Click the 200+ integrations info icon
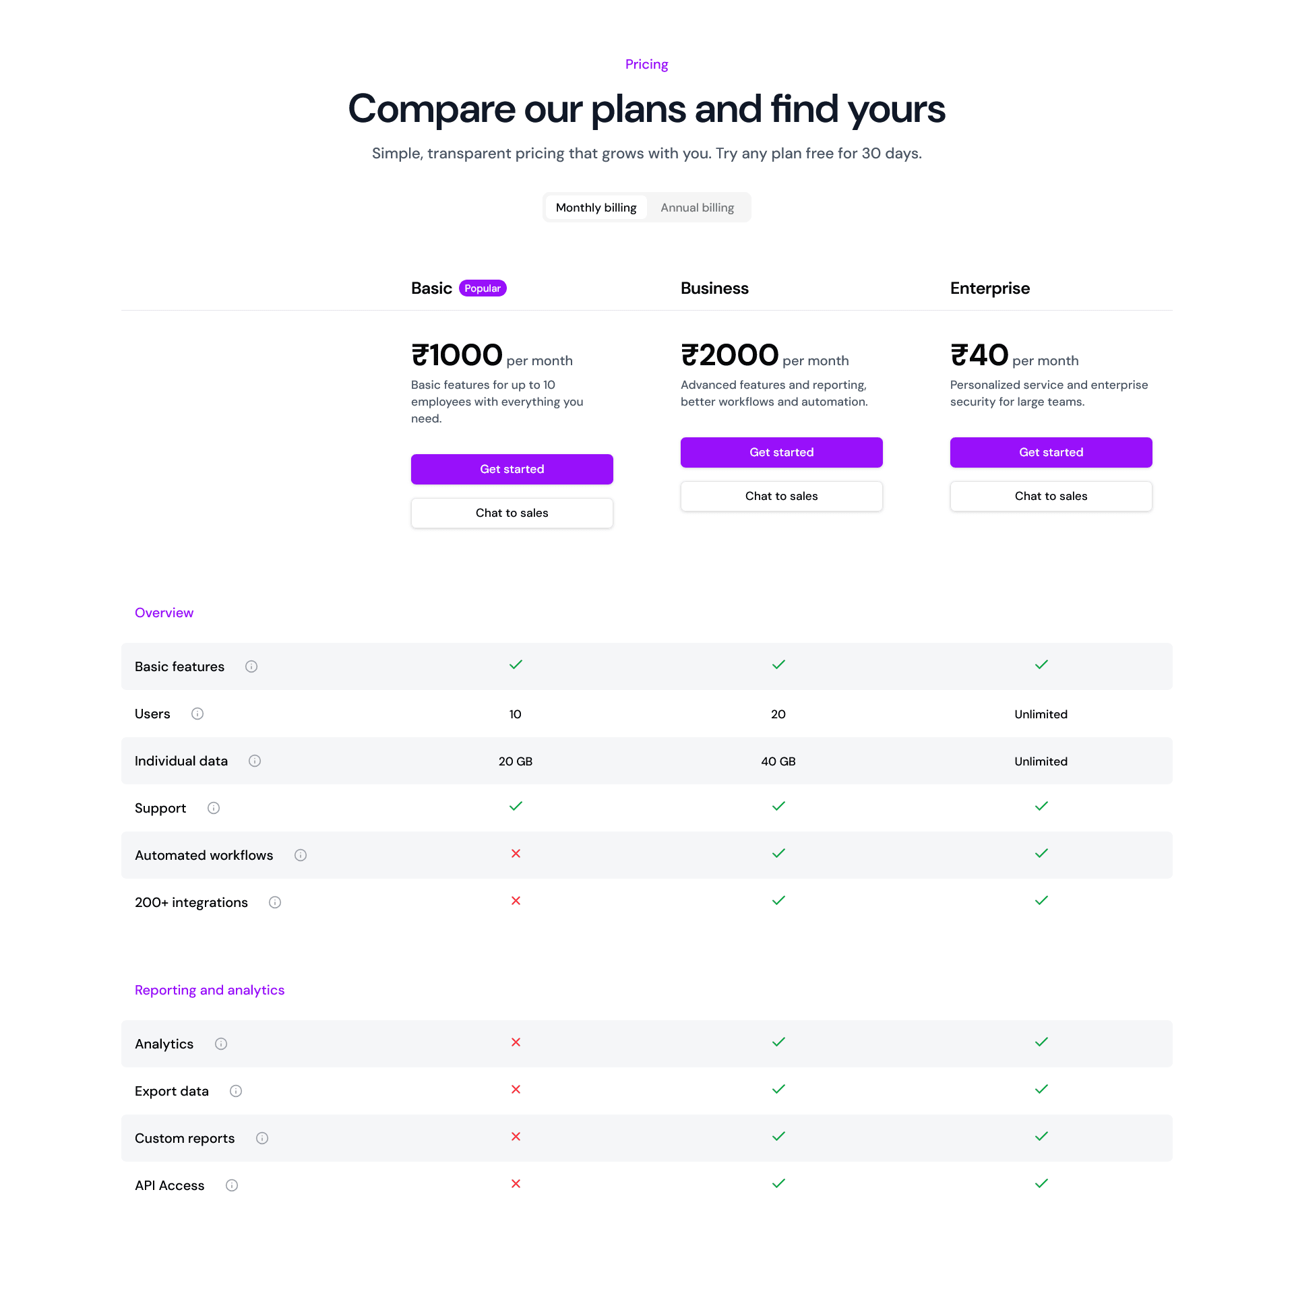This screenshot has width=1294, height=1316. click(x=274, y=902)
